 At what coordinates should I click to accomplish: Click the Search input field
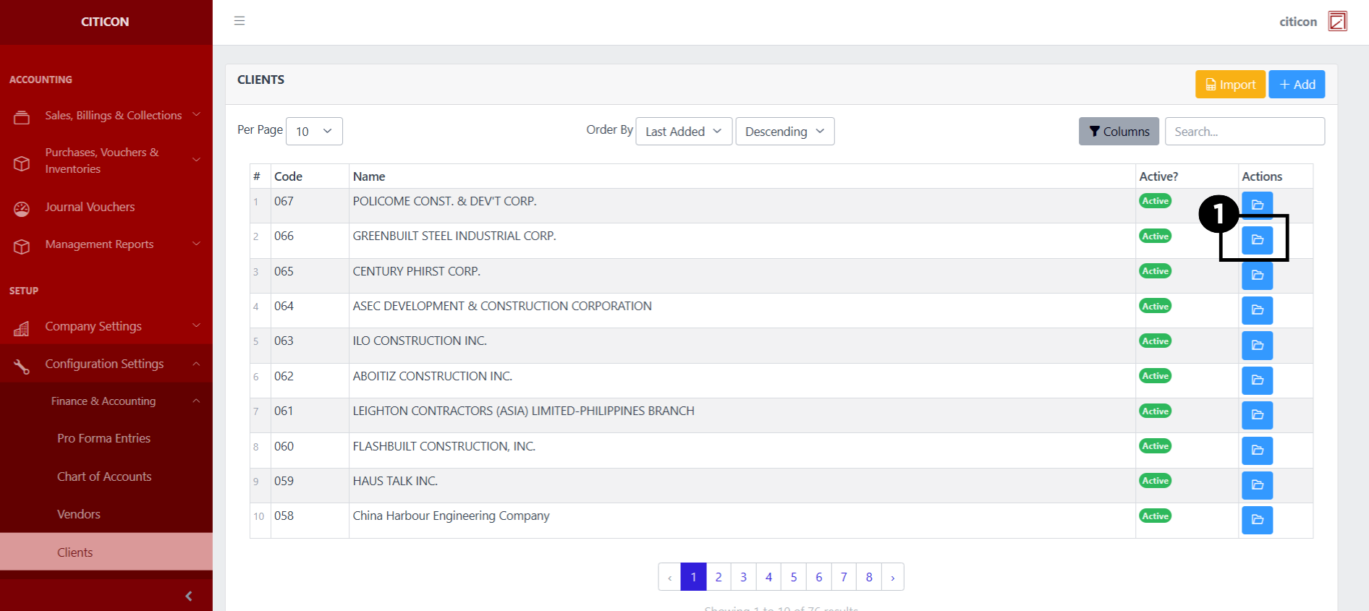coord(1245,132)
